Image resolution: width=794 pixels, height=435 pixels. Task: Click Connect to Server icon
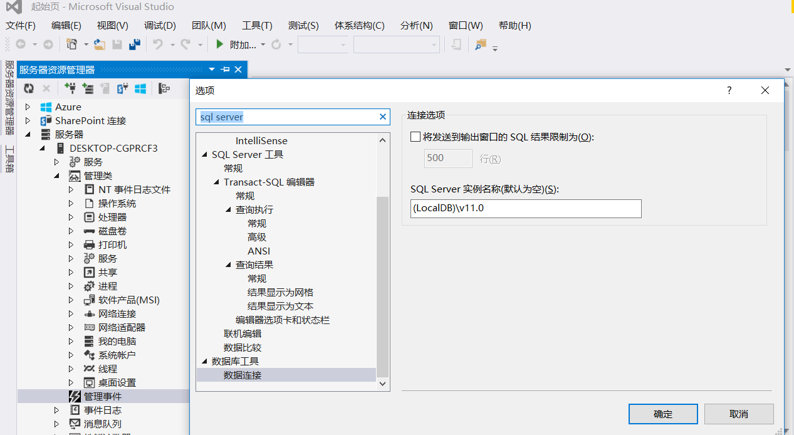point(88,89)
